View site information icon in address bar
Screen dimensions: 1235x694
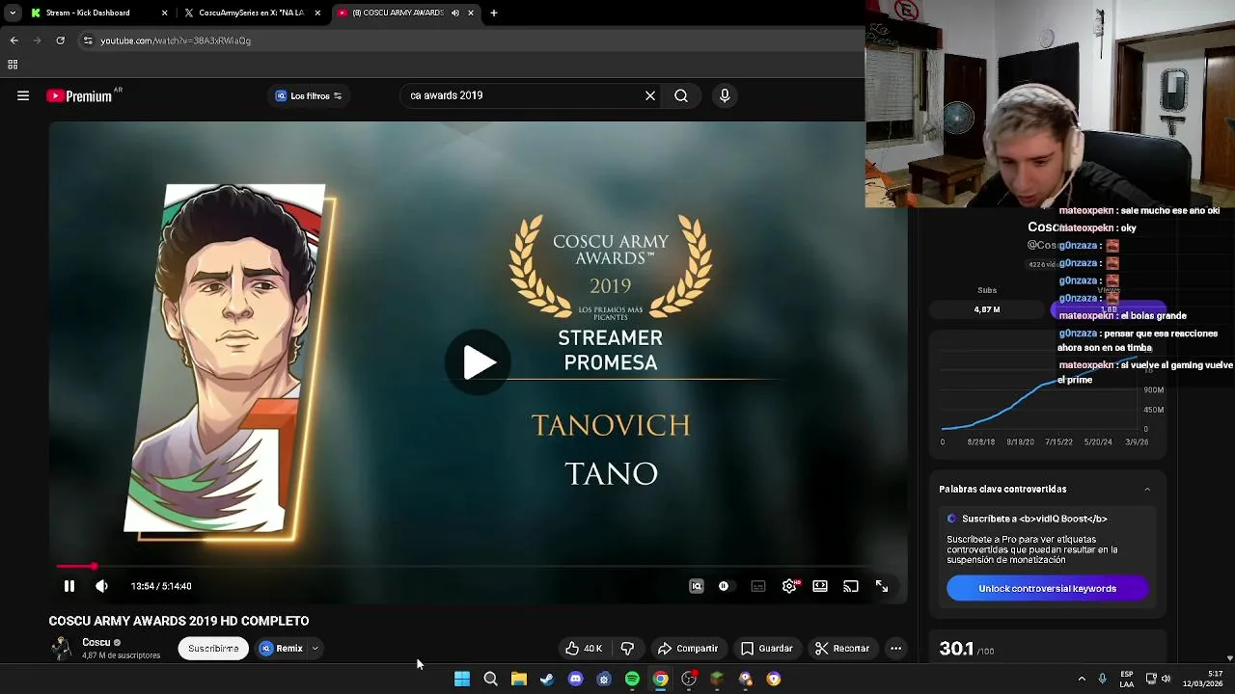click(88, 40)
